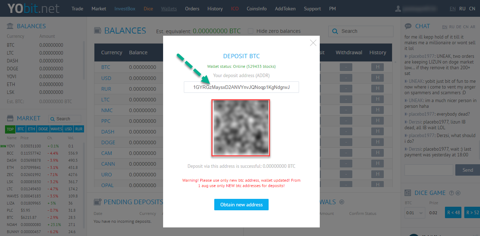Click the R < 48 dice button

coord(453,213)
